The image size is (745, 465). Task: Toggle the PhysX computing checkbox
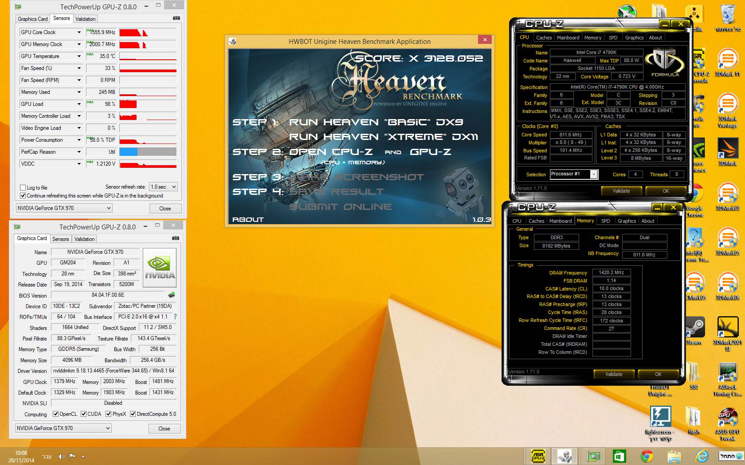pyautogui.click(x=108, y=414)
